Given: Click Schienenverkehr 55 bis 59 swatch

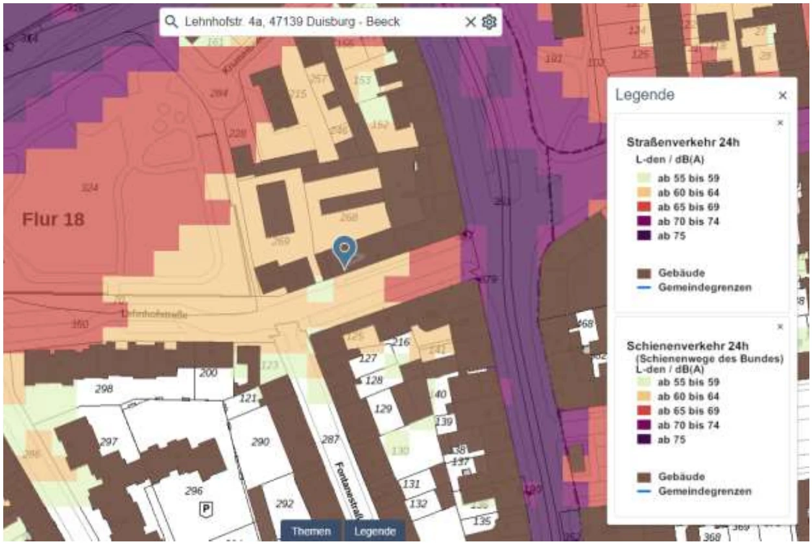Looking at the screenshot, I should coord(643,382).
